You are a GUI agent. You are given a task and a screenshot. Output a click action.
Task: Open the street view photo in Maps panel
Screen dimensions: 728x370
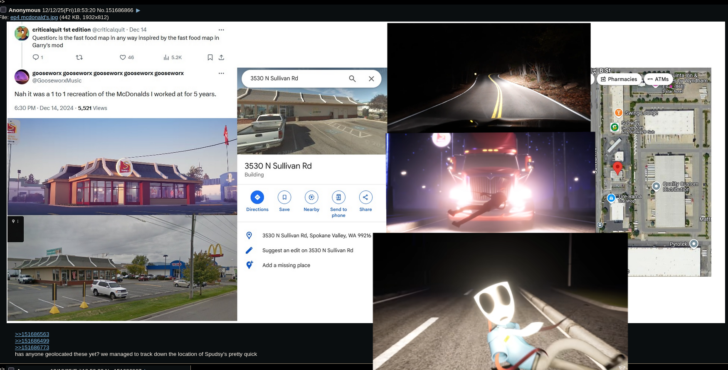[312, 120]
